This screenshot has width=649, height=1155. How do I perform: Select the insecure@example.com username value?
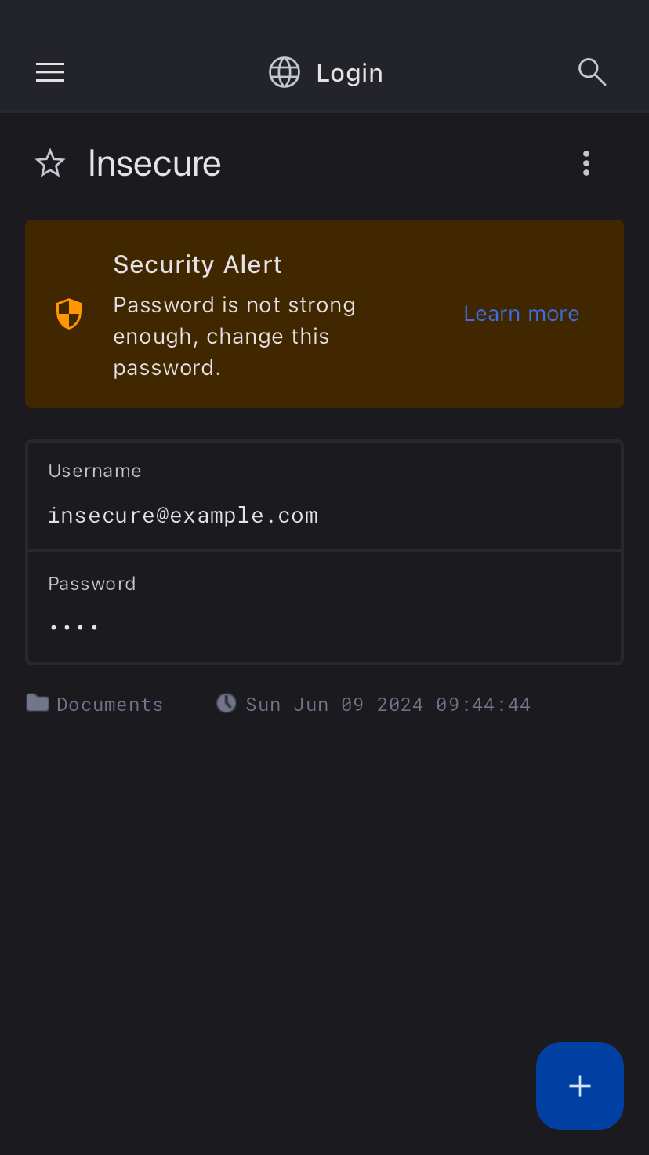click(x=183, y=516)
